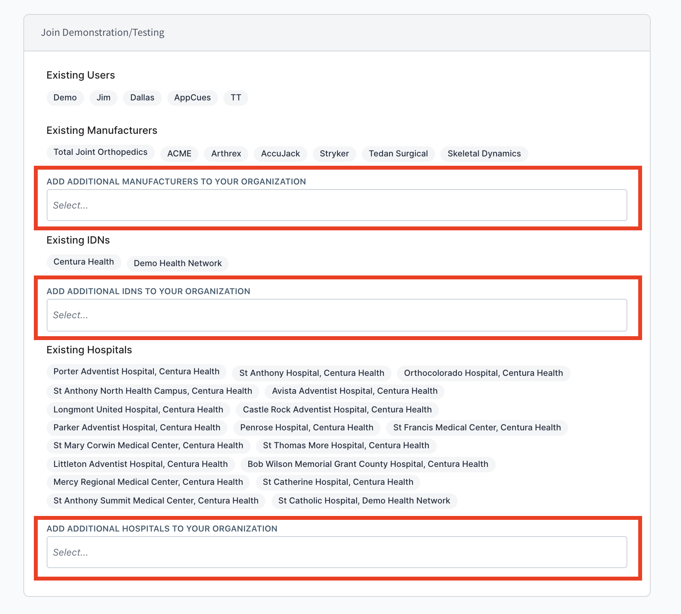Select the Total Joint Orthopedics manufacturer tag
681x614 pixels.
click(100, 152)
